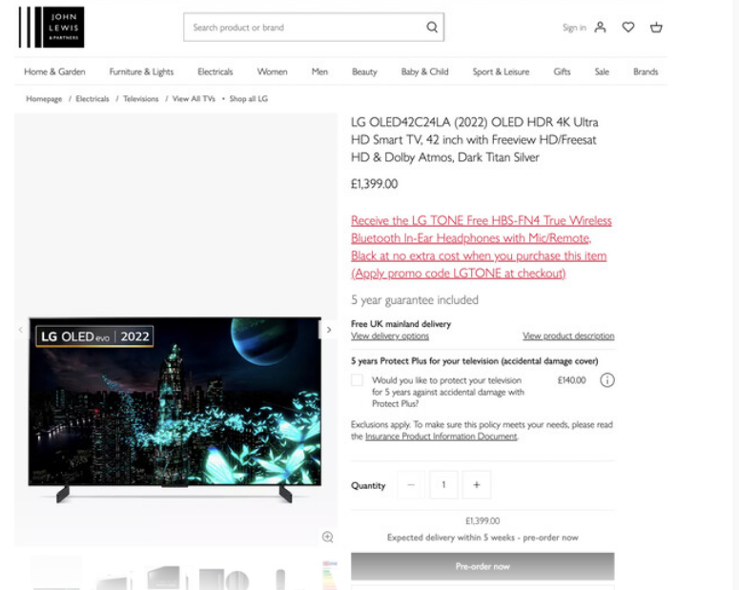Open Gifts menu
This screenshot has width=739, height=590.
562,71
